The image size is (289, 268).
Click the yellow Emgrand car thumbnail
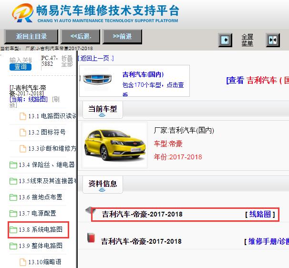click(x=114, y=145)
